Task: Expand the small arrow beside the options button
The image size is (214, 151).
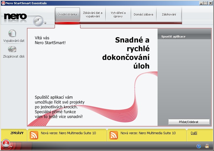Action: 45,23
